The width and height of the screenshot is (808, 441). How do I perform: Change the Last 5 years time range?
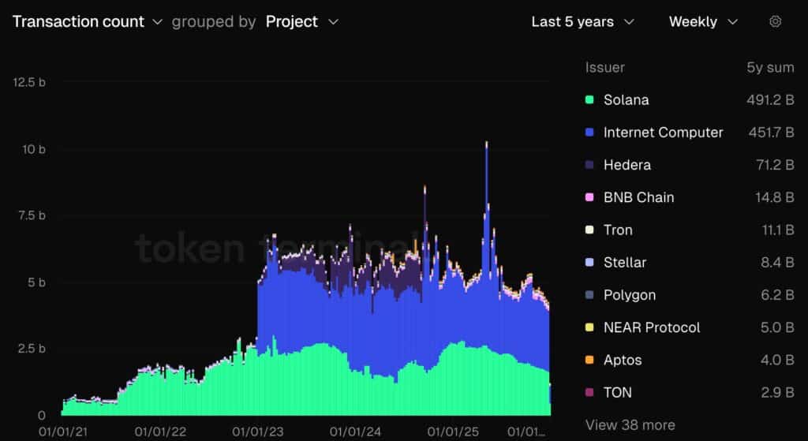582,21
